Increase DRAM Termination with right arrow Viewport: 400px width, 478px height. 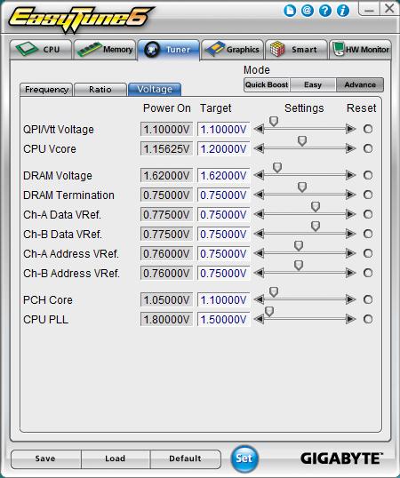351,195
